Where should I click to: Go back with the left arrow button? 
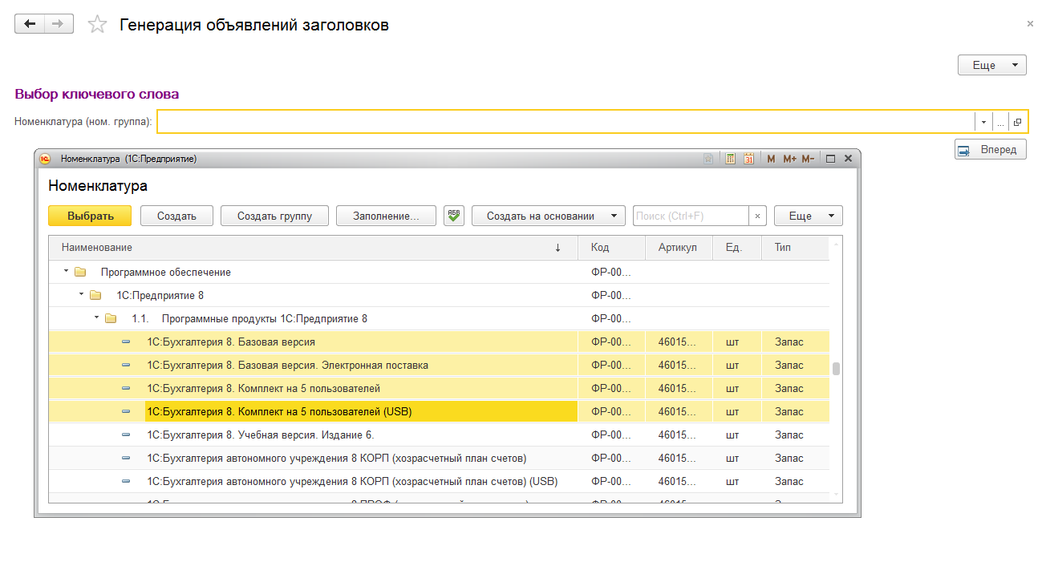click(30, 24)
